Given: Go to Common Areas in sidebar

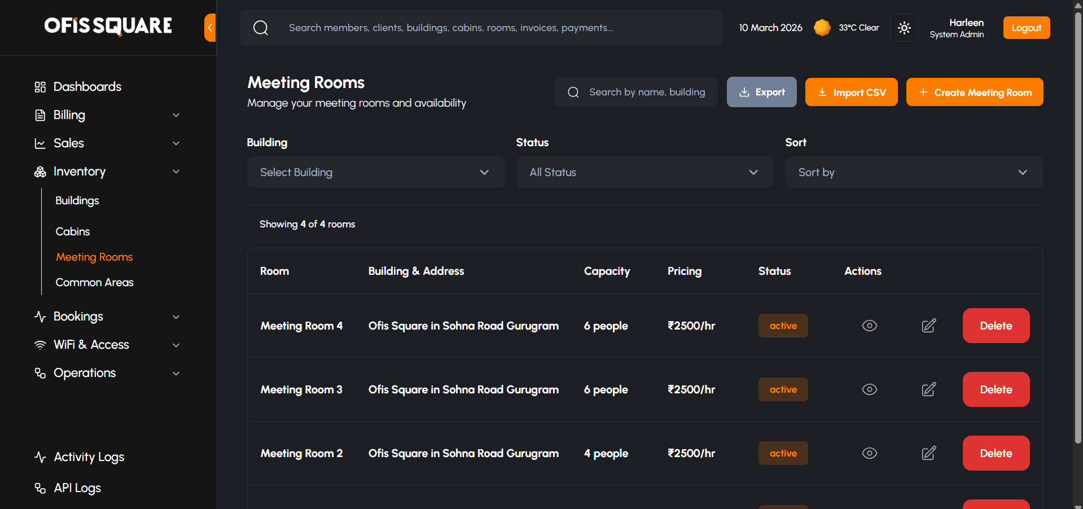Looking at the screenshot, I should (x=94, y=282).
